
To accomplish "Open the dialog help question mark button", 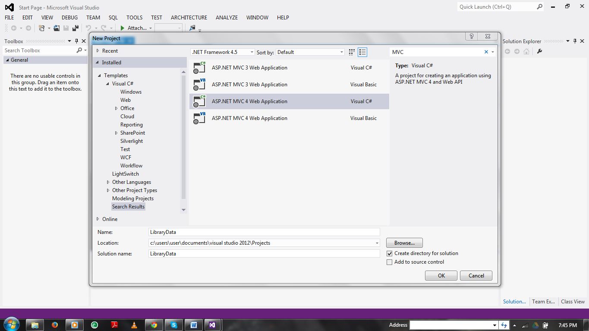I will 472,37.
